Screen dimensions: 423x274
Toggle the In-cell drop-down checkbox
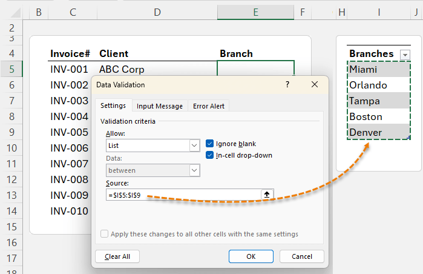209,155
